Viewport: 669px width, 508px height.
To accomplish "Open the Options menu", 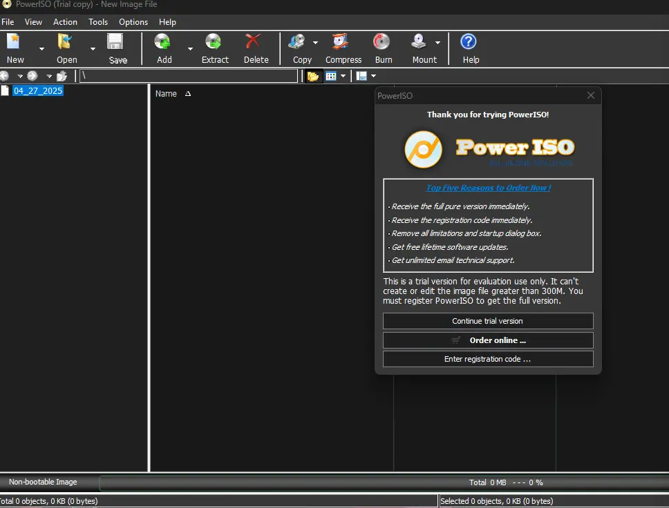I will [x=133, y=22].
